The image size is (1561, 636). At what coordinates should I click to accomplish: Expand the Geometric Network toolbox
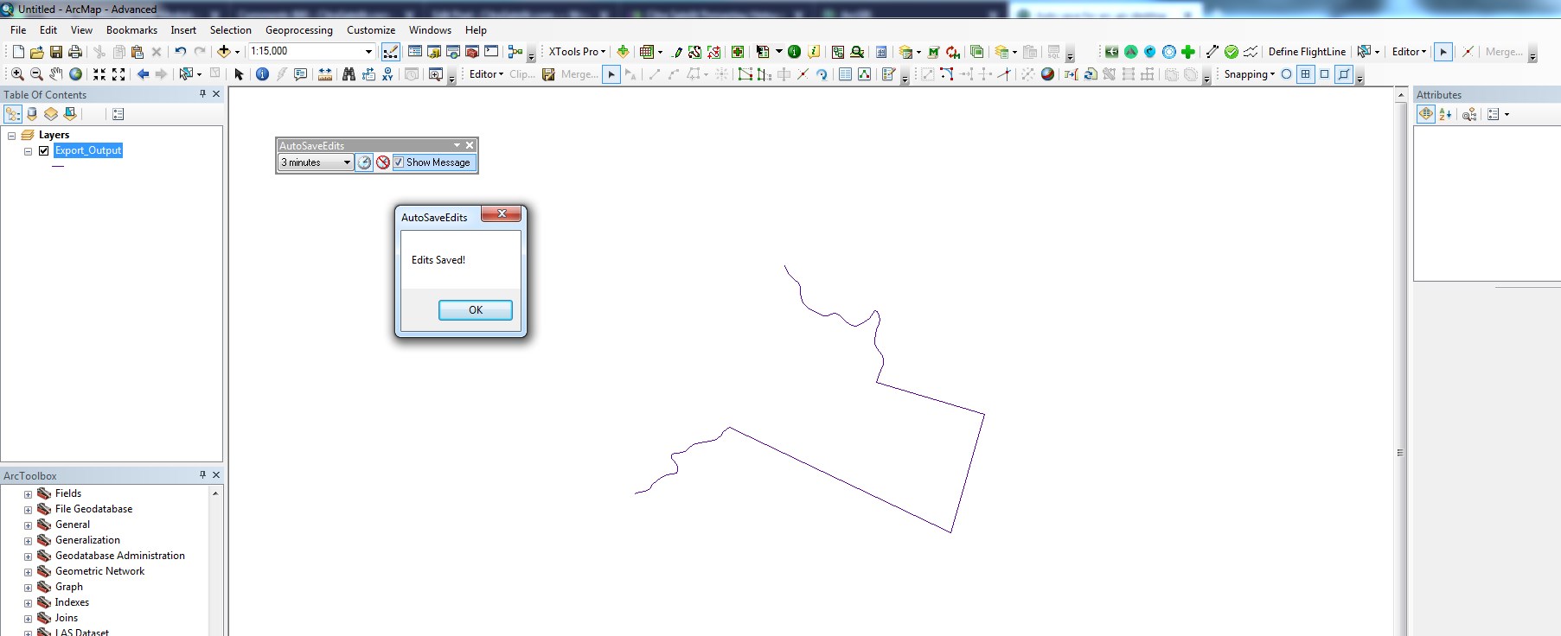tap(28, 572)
